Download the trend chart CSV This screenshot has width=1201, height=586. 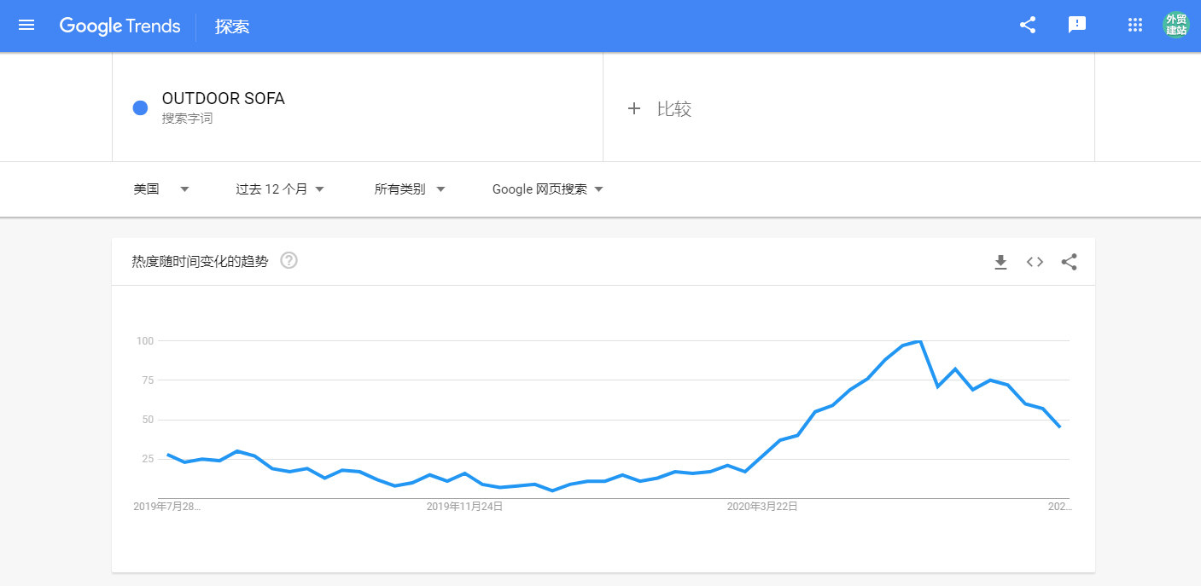coord(1000,262)
